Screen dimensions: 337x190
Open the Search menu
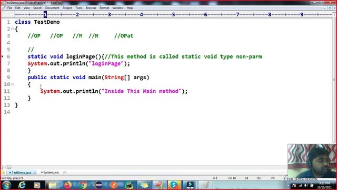point(37,8)
